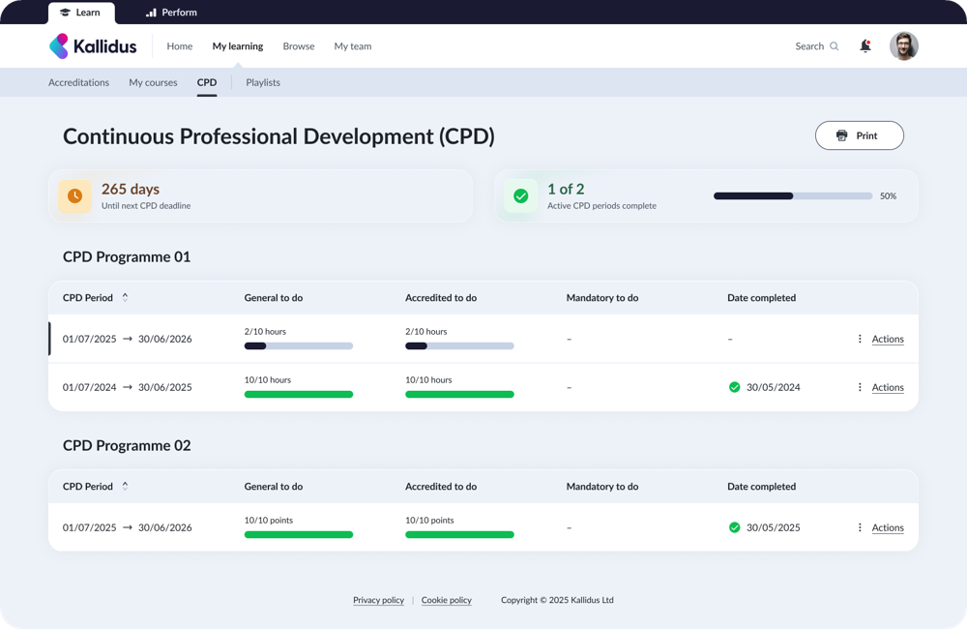Sort CPD Period column in Programme 02
This screenshot has width=967, height=629.
coord(125,487)
